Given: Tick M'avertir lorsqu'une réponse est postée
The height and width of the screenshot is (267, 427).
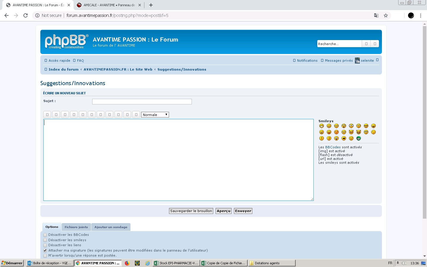Looking at the screenshot, I should (x=45, y=255).
